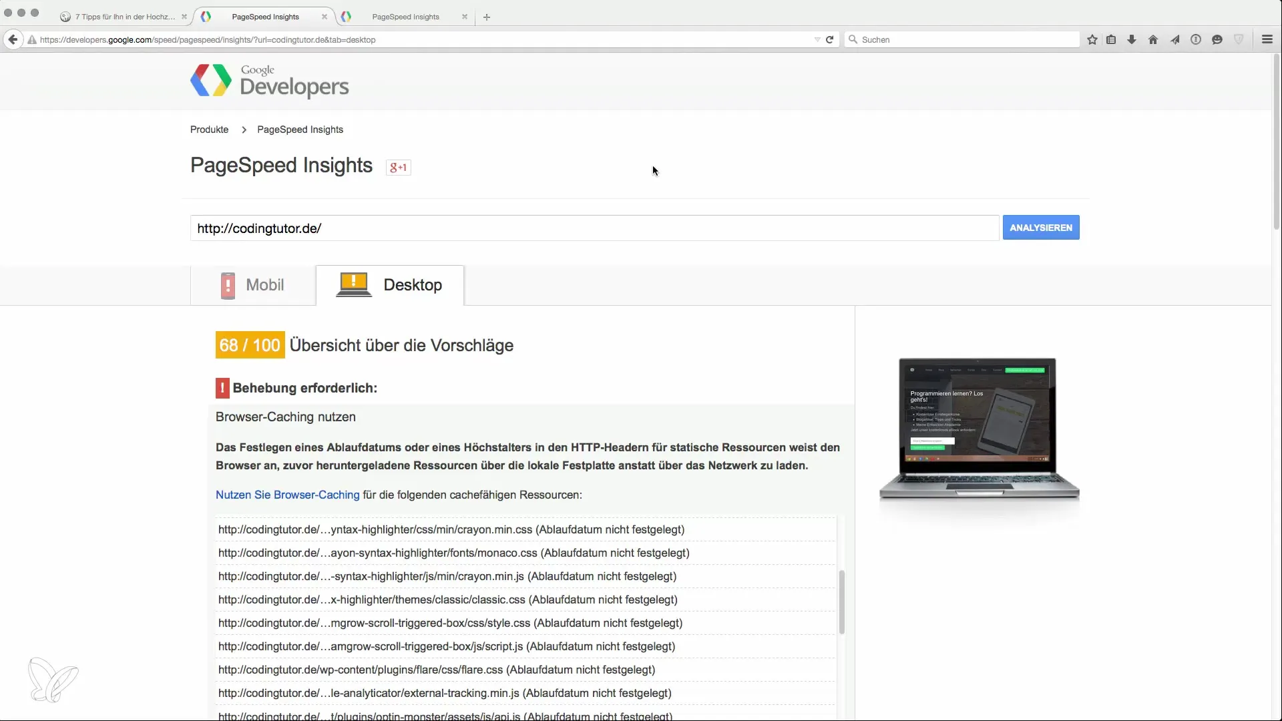Open the downloads arrow icon
The image size is (1282, 721).
(x=1132, y=39)
